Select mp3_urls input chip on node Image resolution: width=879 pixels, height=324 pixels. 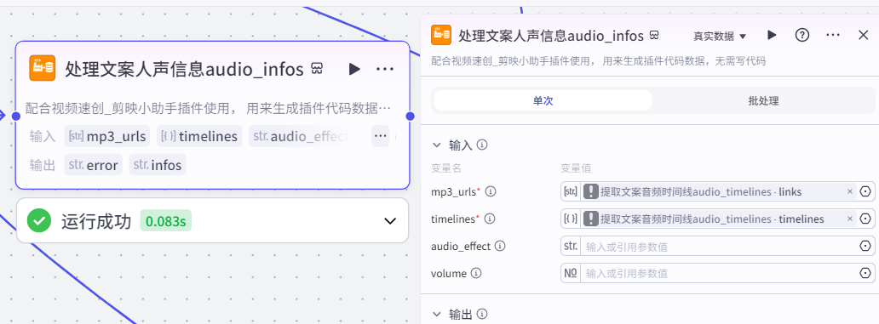click(x=107, y=136)
